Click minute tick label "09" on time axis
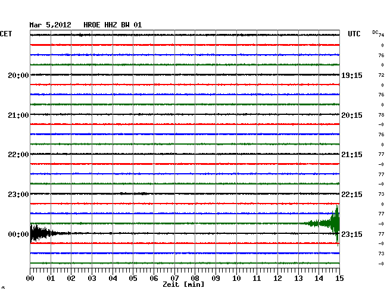387x294 pixels. pos(216,278)
